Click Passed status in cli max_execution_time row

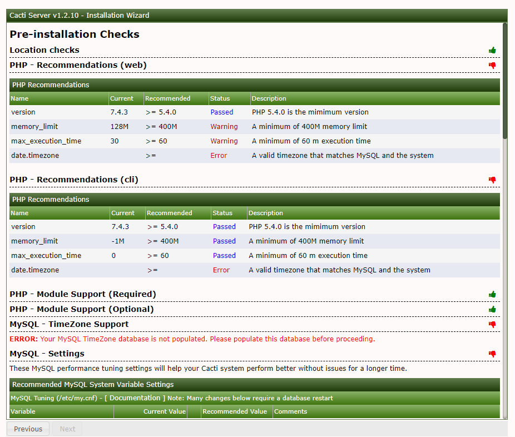point(224,256)
